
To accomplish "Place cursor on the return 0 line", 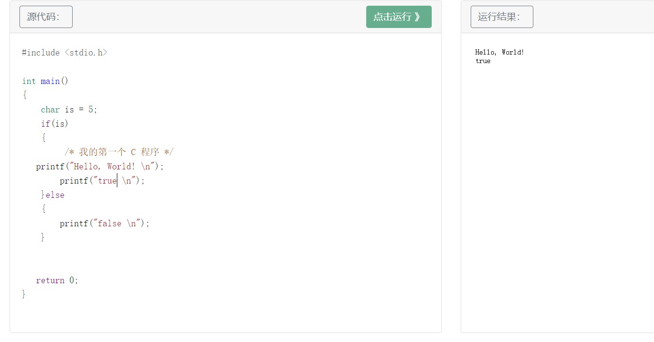I will 57,280.
